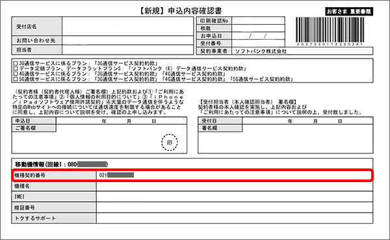Check the 3G通信サービス plan checkbox
The width and height of the screenshot is (390, 240).
coord(16,64)
